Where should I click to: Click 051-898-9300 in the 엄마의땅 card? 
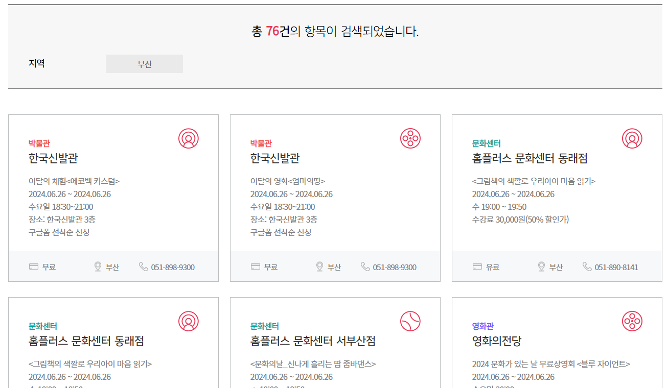[x=395, y=267]
